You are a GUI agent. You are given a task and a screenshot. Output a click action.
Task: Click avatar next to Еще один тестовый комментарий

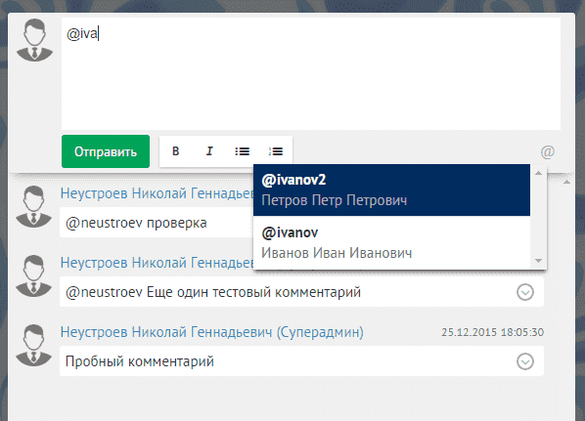34,275
